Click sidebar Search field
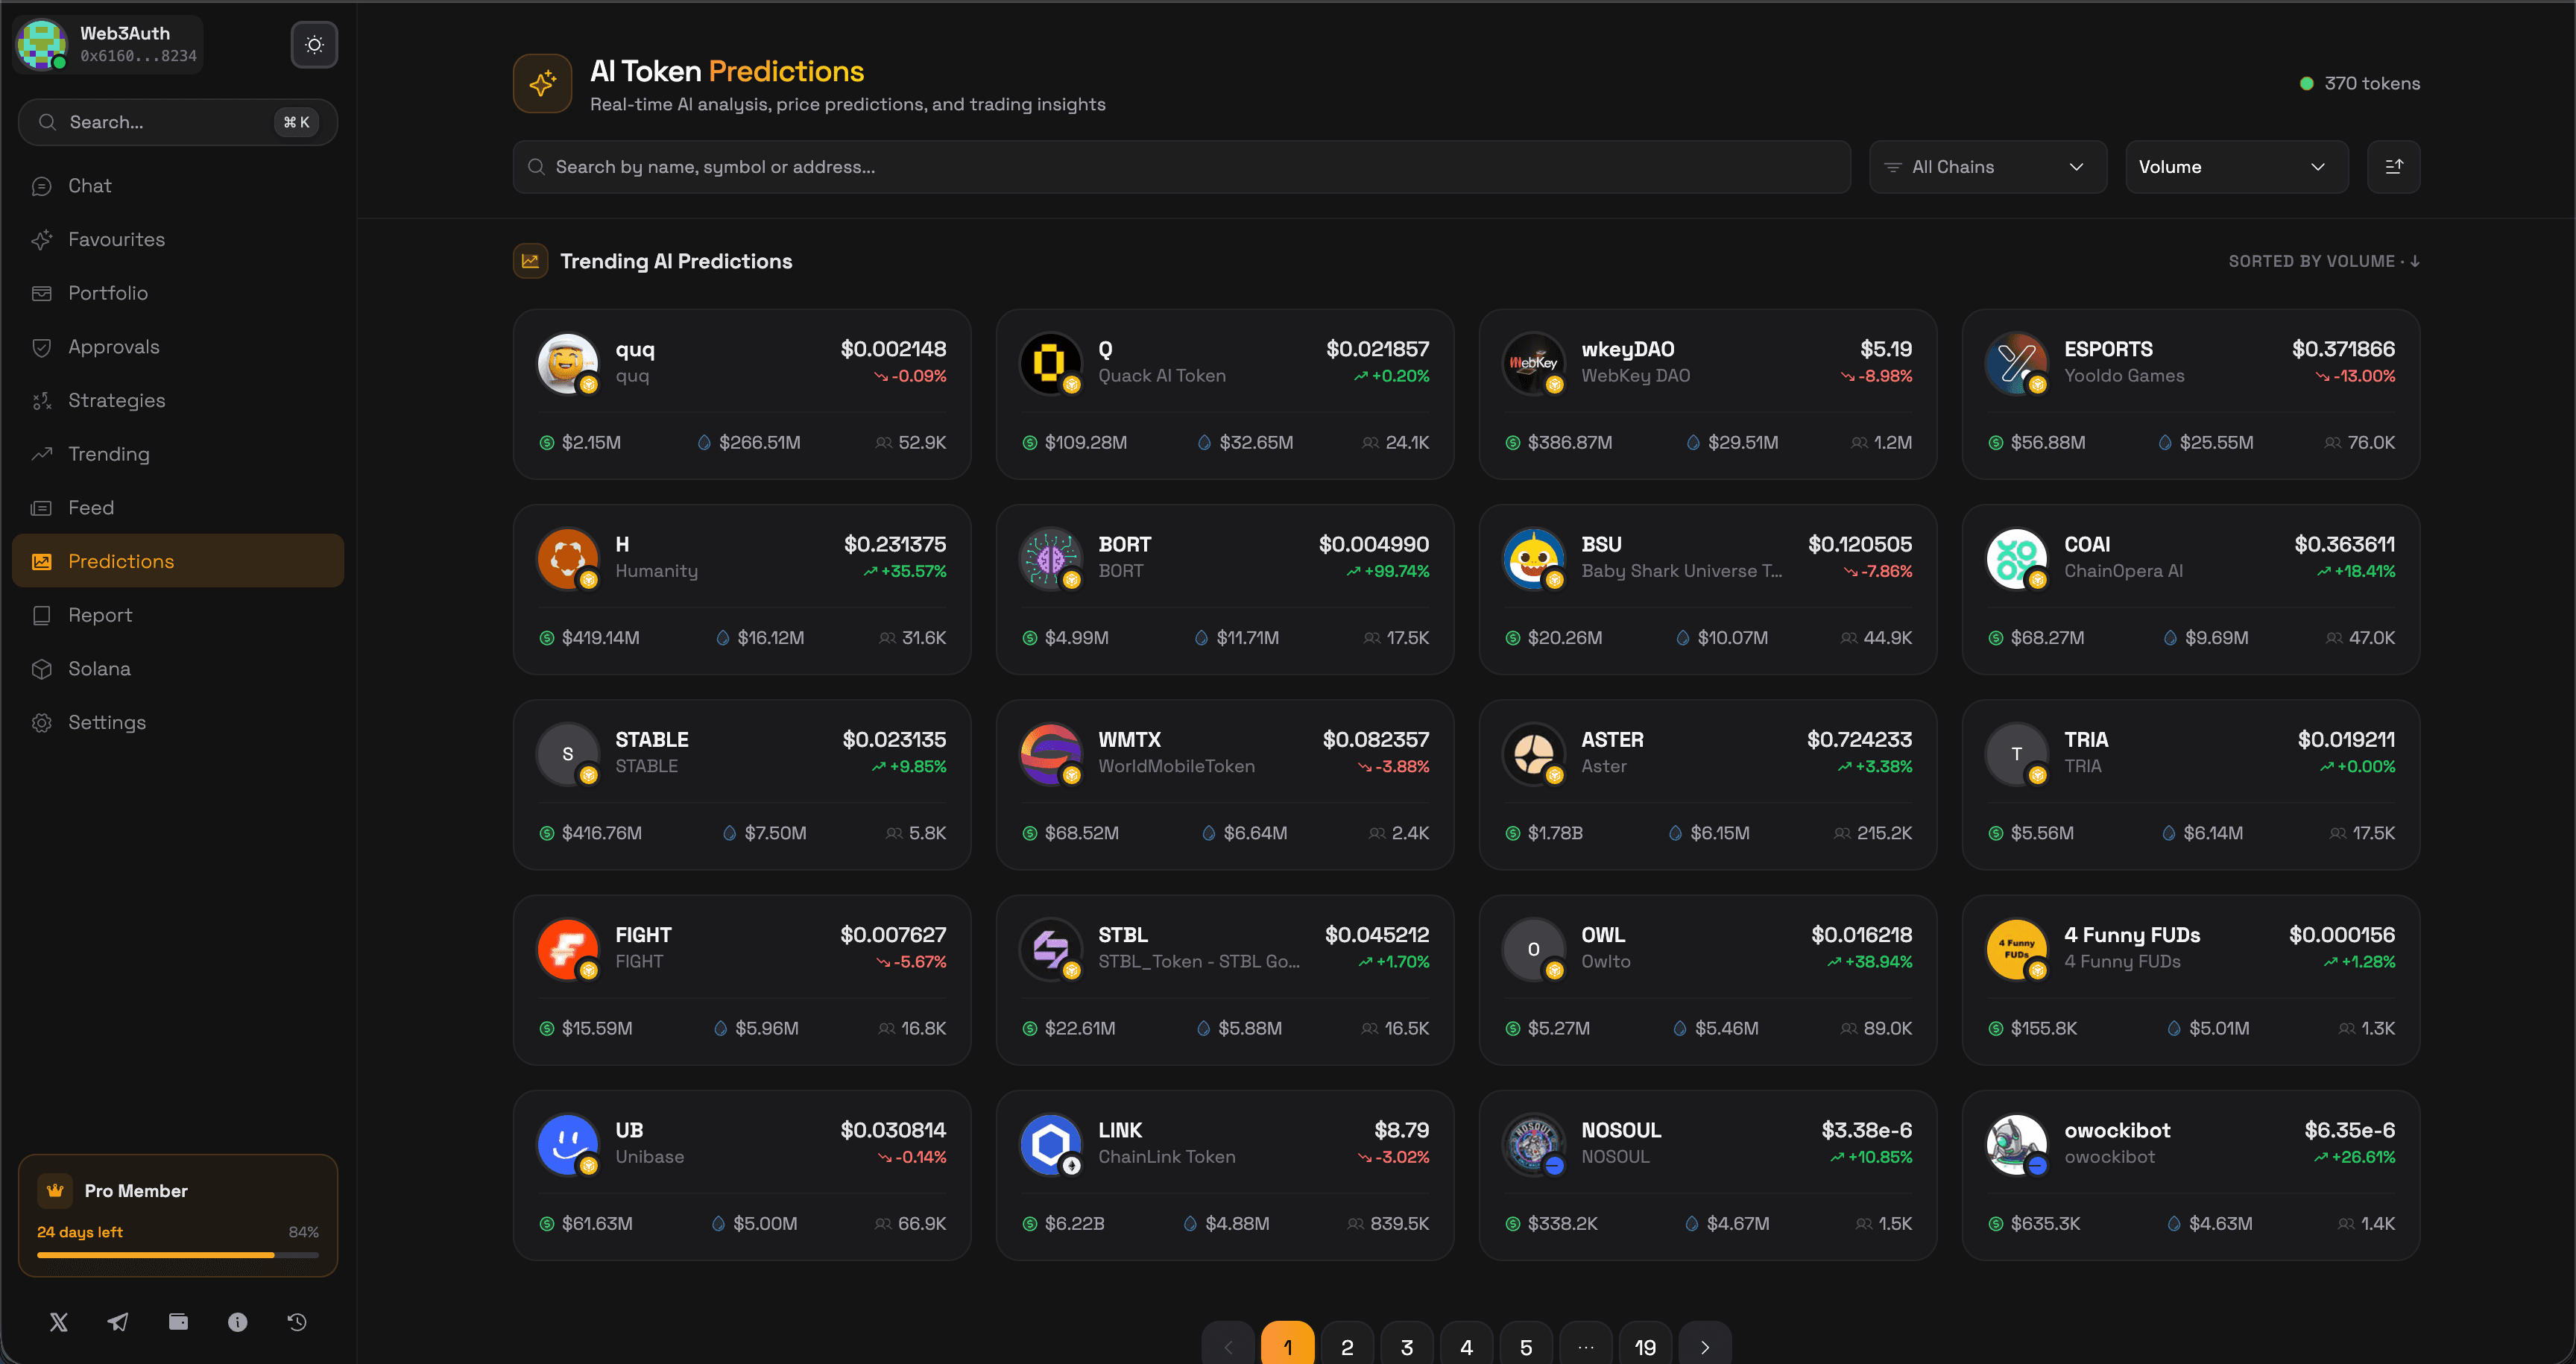Screen dimensions: 2576x1364 [x=178, y=122]
